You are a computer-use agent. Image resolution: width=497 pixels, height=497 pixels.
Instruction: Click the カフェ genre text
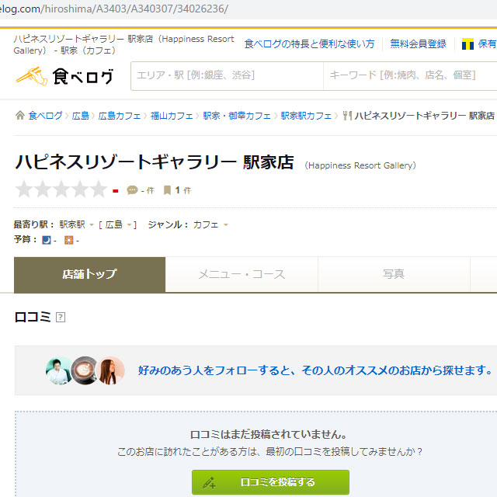(x=206, y=224)
